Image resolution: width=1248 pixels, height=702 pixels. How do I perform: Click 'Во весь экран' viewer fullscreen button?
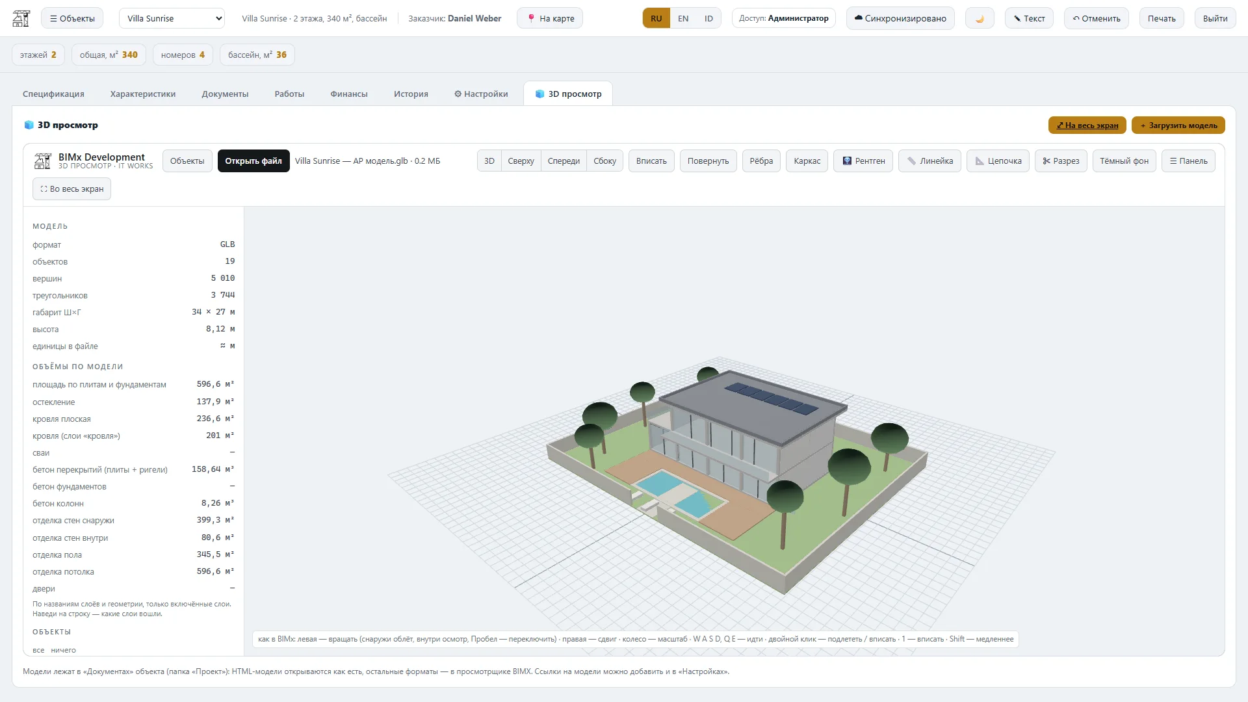click(71, 189)
